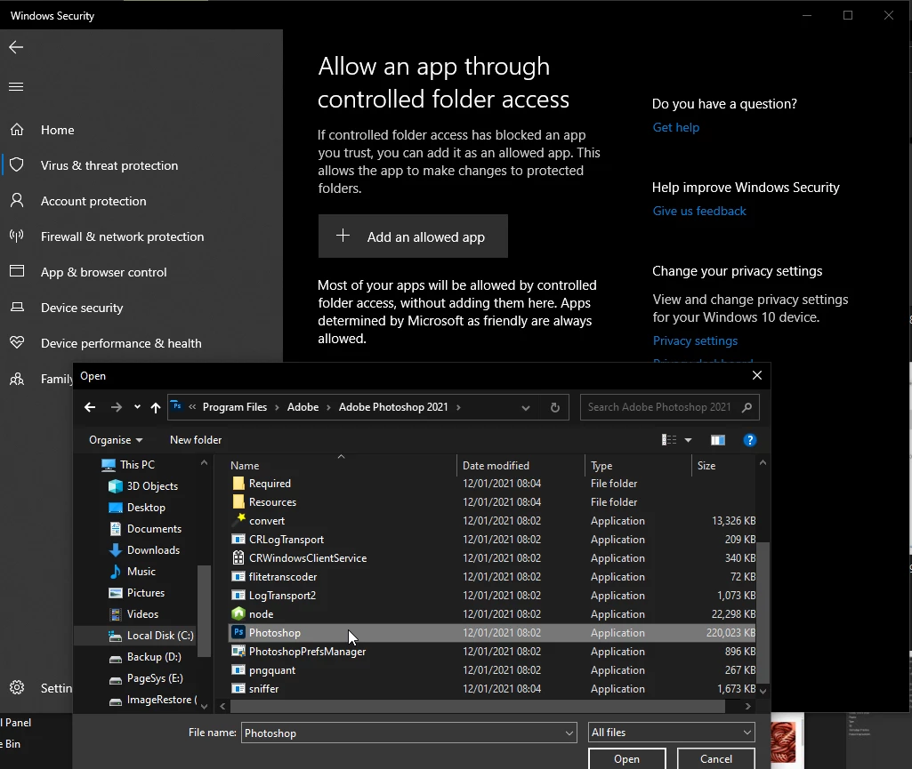Screen dimensions: 912x769
Task: Open the Privacy settings link
Action: [695, 340]
